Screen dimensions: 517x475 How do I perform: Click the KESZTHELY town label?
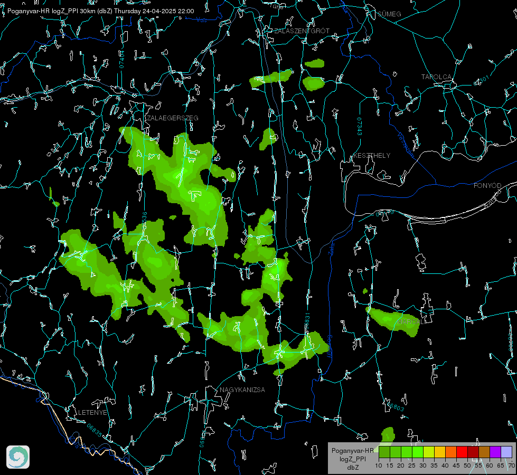372,155
